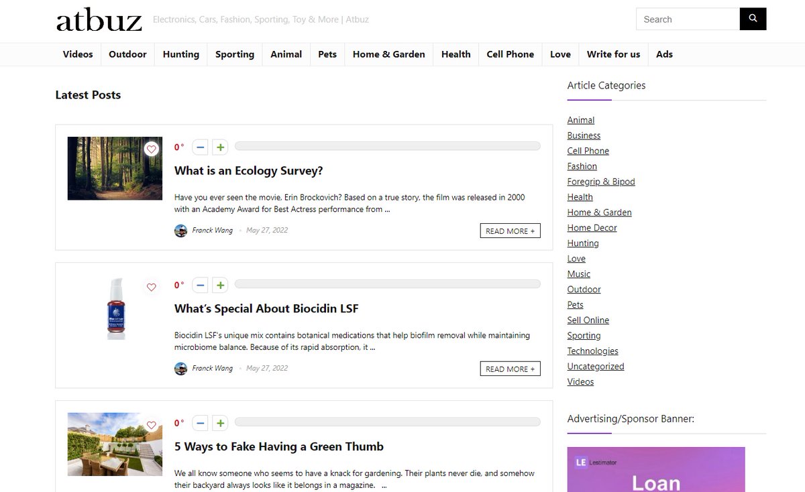Open the Sporting category in sidebar
805x492 pixels.
click(584, 336)
